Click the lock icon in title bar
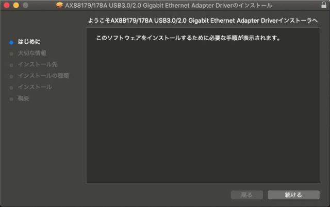 pos(324,5)
